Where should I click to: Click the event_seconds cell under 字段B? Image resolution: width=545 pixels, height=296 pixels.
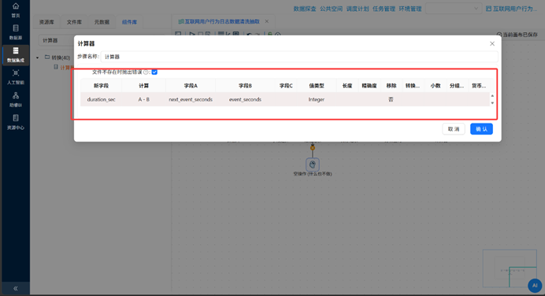246,99
